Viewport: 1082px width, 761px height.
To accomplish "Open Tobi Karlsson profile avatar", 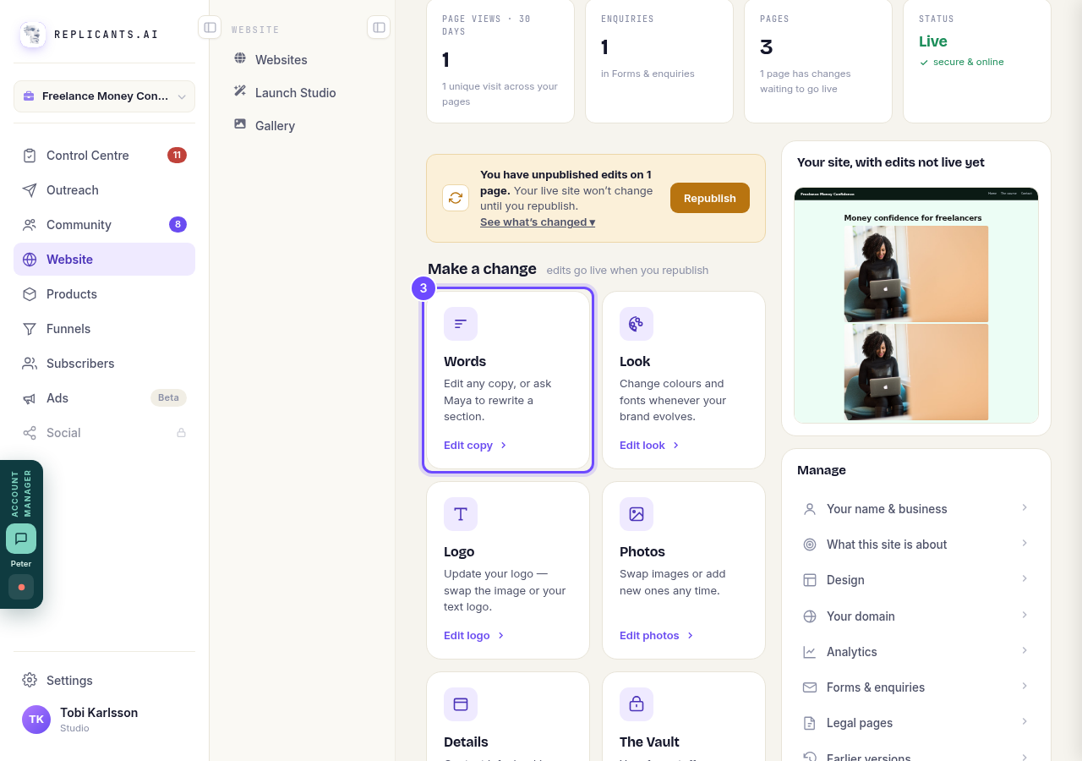I will (x=36, y=720).
